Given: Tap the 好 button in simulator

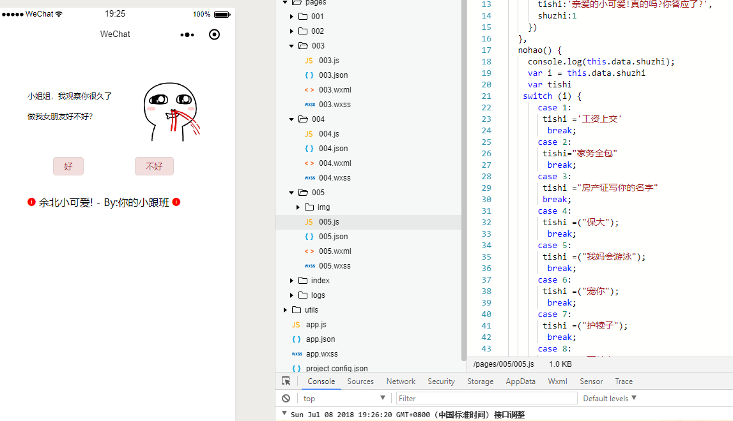Looking at the screenshot, I should tap(68, 166).
